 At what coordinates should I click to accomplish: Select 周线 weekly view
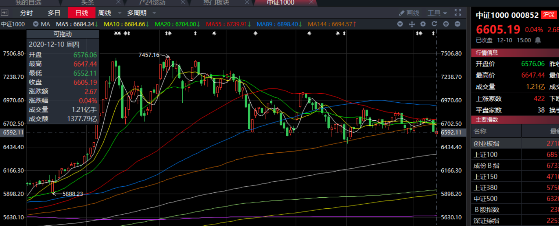click(x=104, y=13)
